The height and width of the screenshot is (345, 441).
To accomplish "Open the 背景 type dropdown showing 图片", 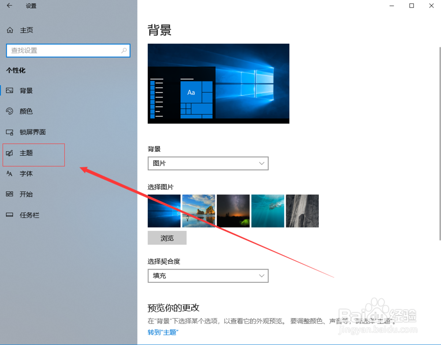I will pyautogui.click(x=208, y=163).
